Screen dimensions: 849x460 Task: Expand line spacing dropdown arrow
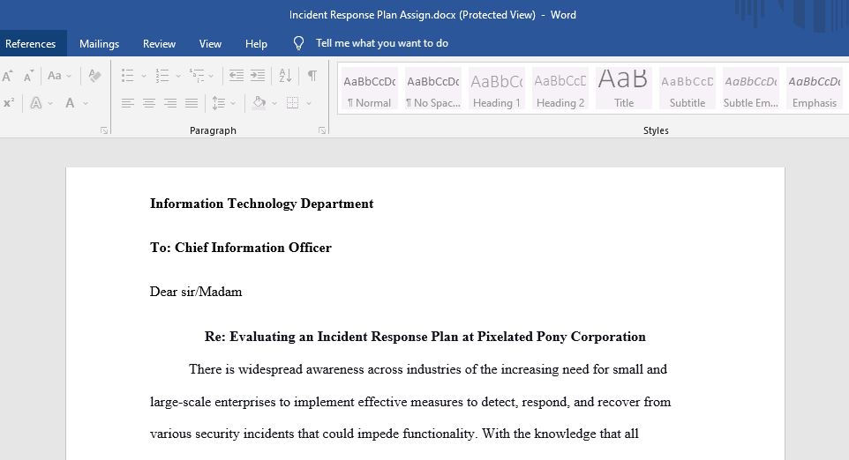tap(233, 103)
